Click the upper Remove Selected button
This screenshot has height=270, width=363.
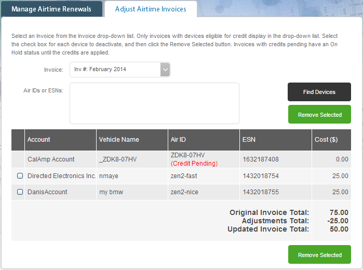click(319, 114)
